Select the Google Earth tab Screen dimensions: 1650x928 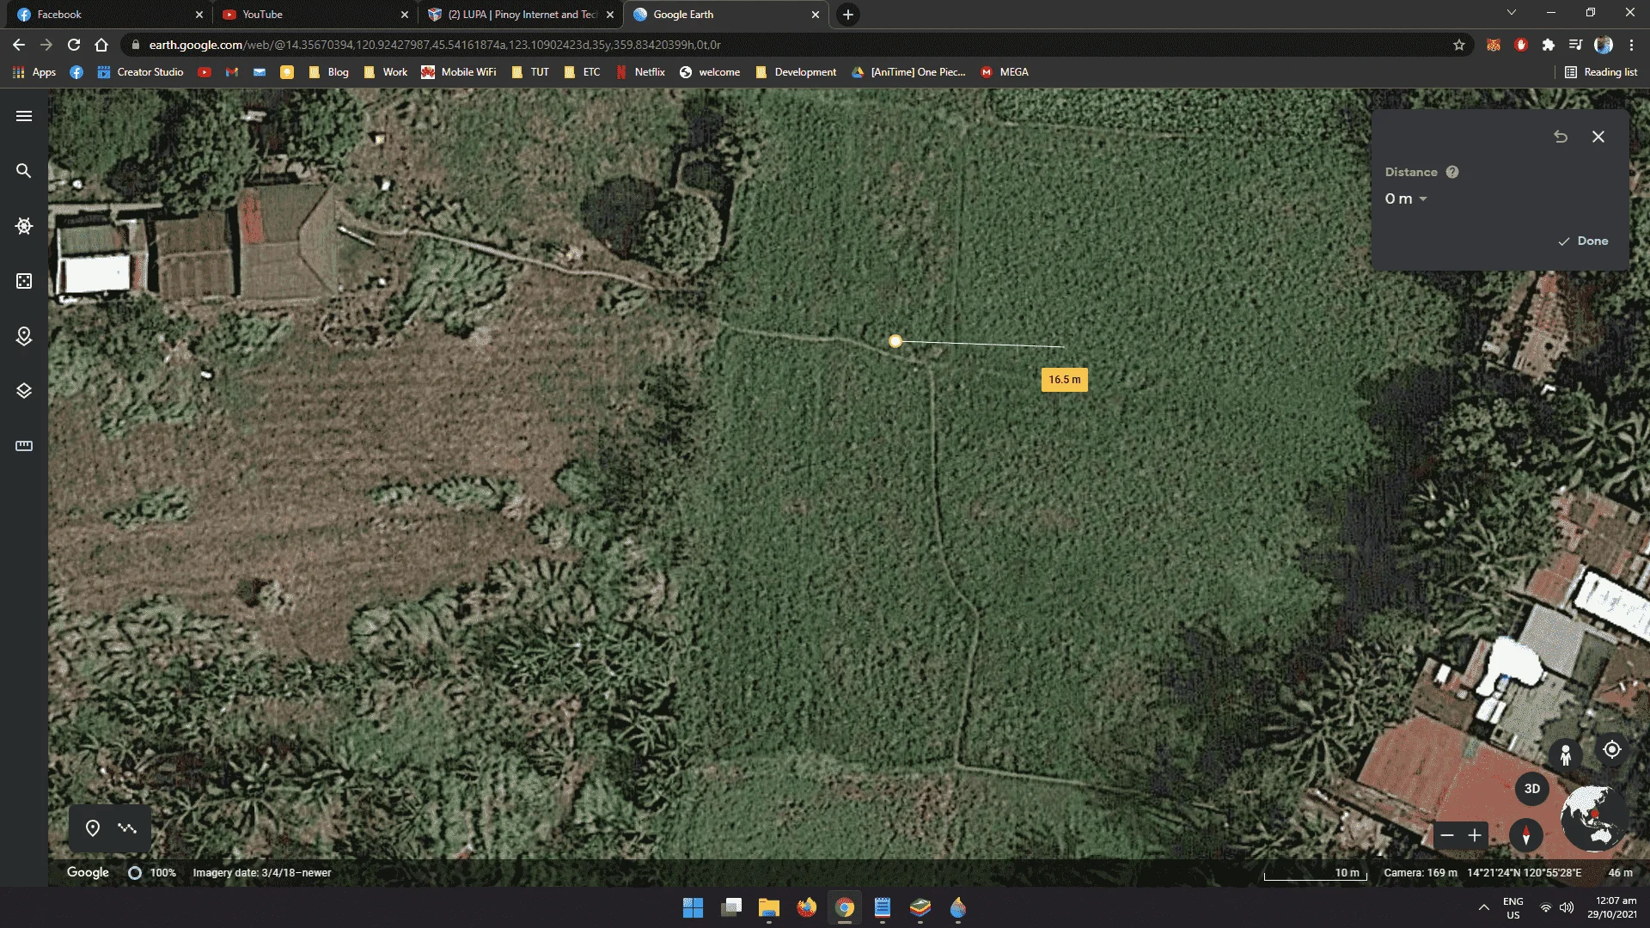(726, 15)
